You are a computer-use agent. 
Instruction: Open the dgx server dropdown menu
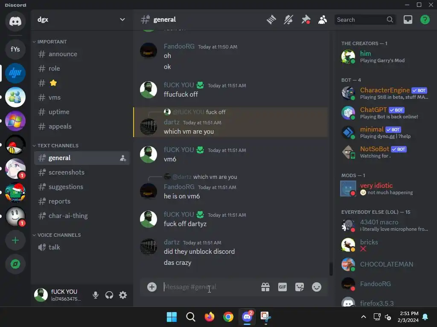click(122, 20)
